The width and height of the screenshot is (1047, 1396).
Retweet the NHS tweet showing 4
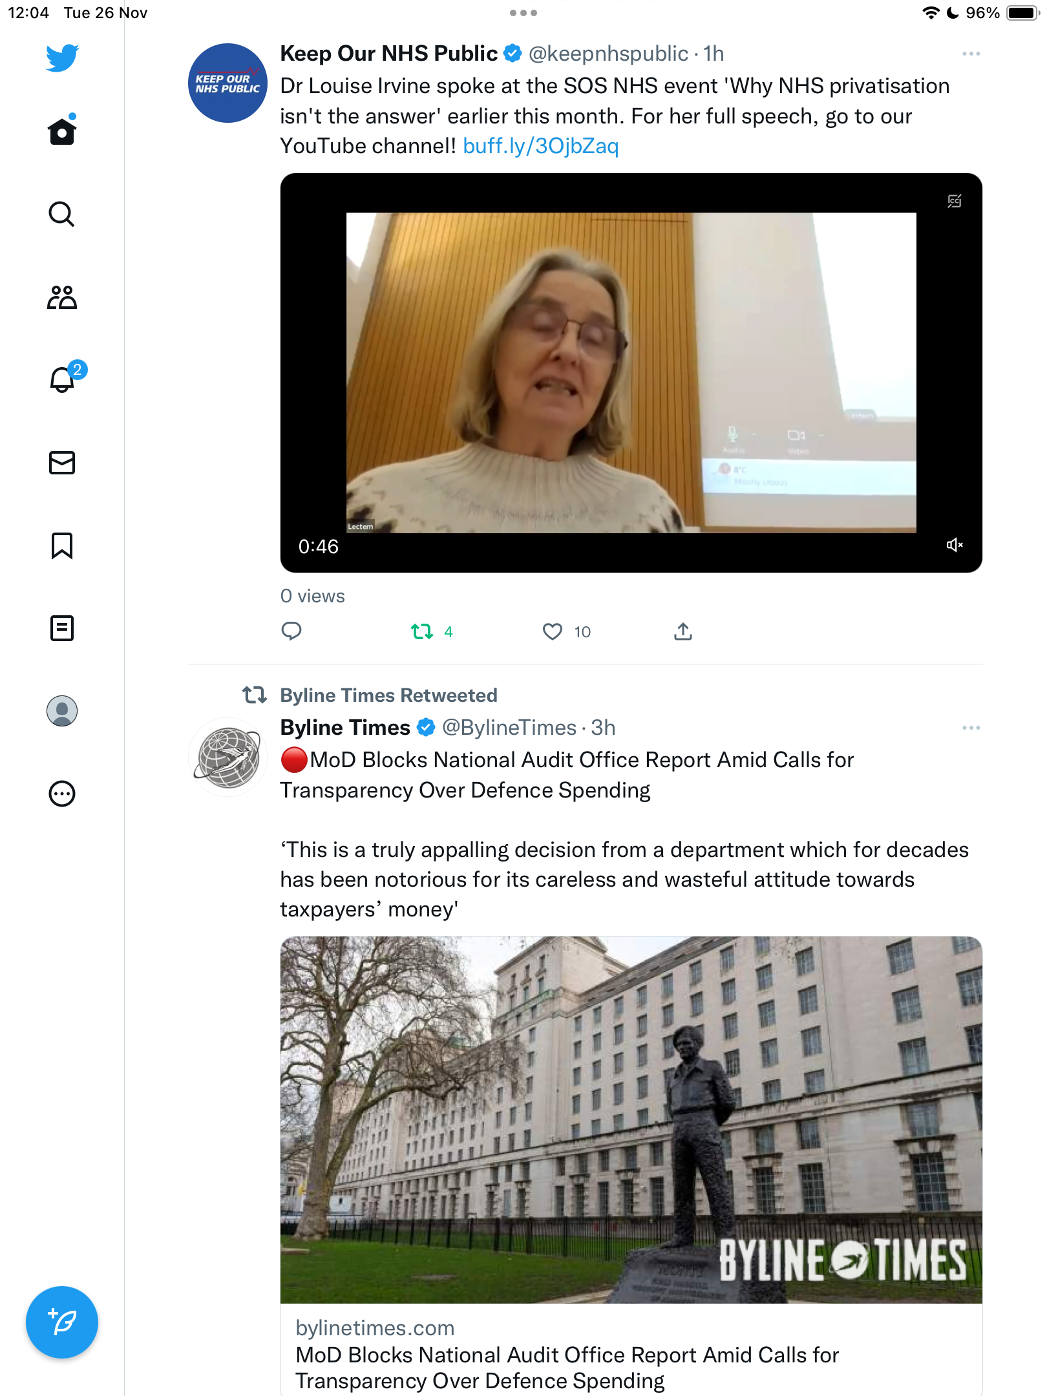(x=432, y=631)
